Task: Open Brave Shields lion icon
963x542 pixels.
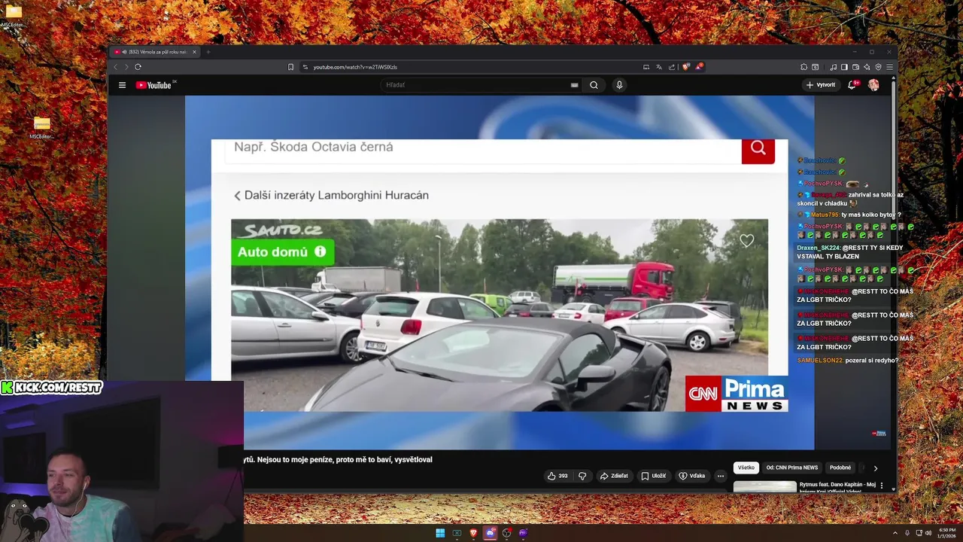Action: [x=685, y=67]
